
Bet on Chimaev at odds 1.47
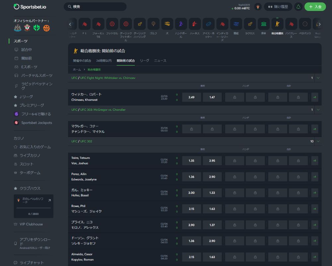tap(212, 97)
